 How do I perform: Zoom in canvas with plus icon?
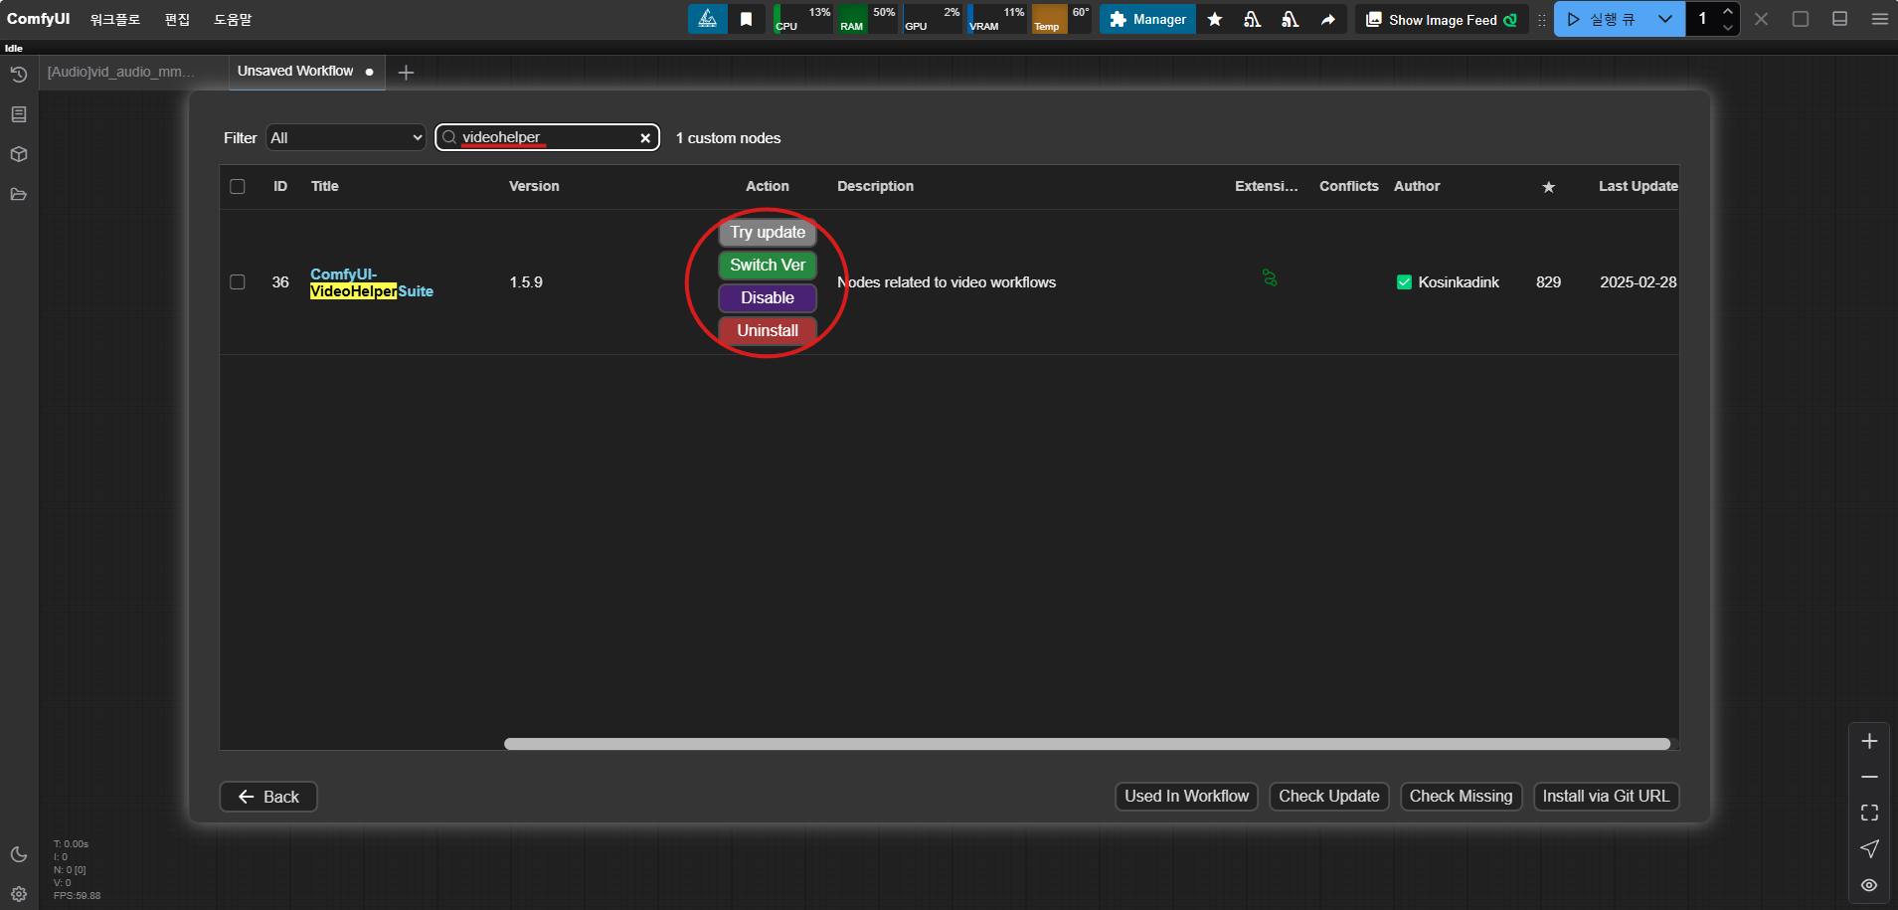coord(1869,741)
